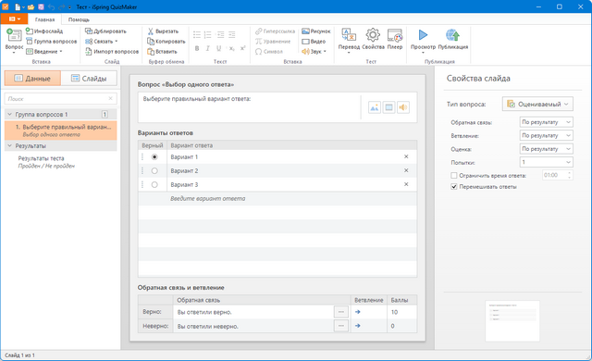Open the Связать dropdown in the ribbon
592x361 pixels.
(x=102, y=41)
